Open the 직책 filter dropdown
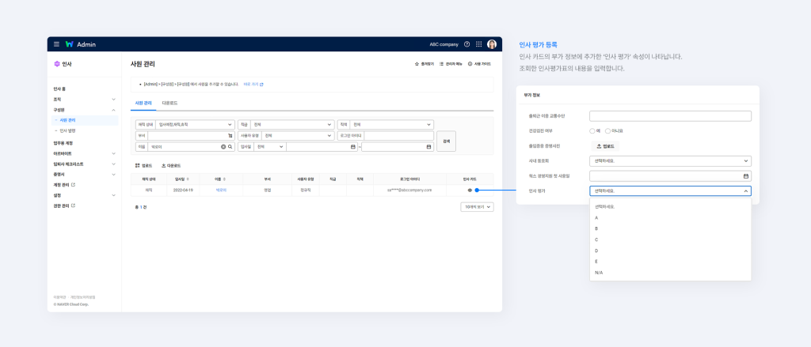 tap(391, 125)
